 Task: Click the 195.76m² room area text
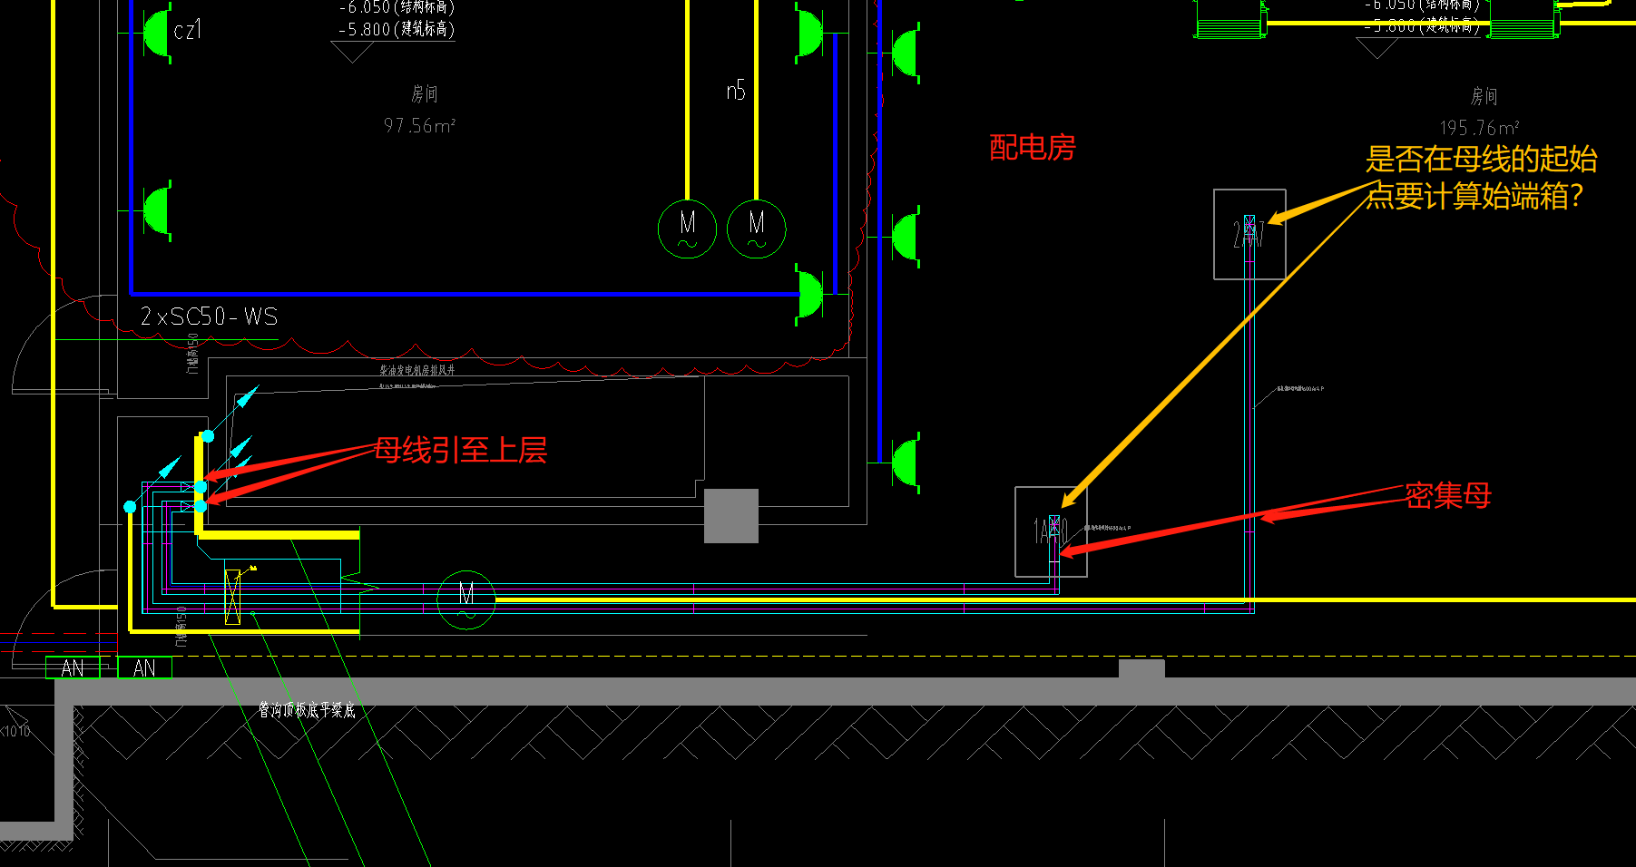coord(1479,128)
